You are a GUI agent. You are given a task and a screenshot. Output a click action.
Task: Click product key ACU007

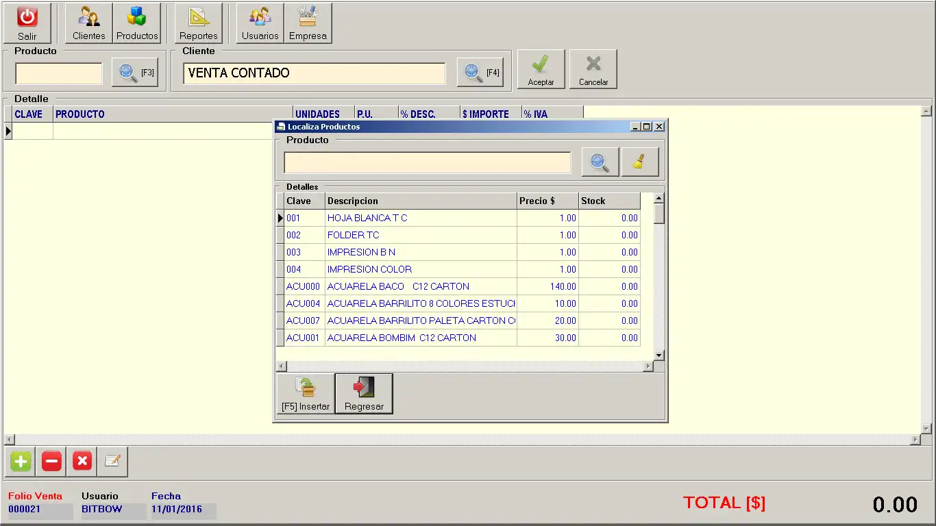click(303, 321)
